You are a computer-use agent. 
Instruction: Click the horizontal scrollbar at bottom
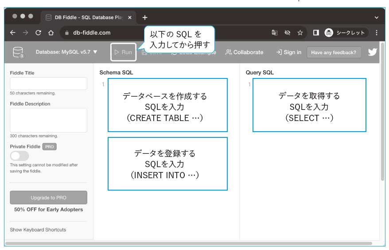(x=189, y=243)
